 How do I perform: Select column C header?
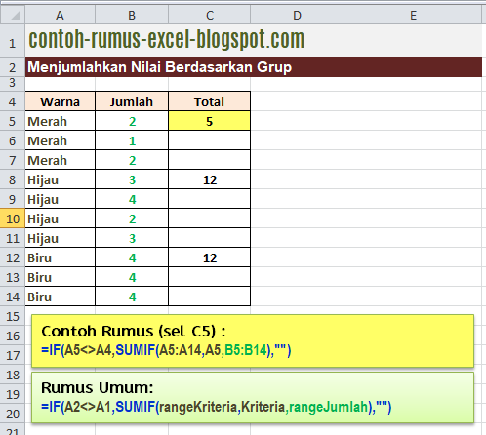[x=210, y=15]
